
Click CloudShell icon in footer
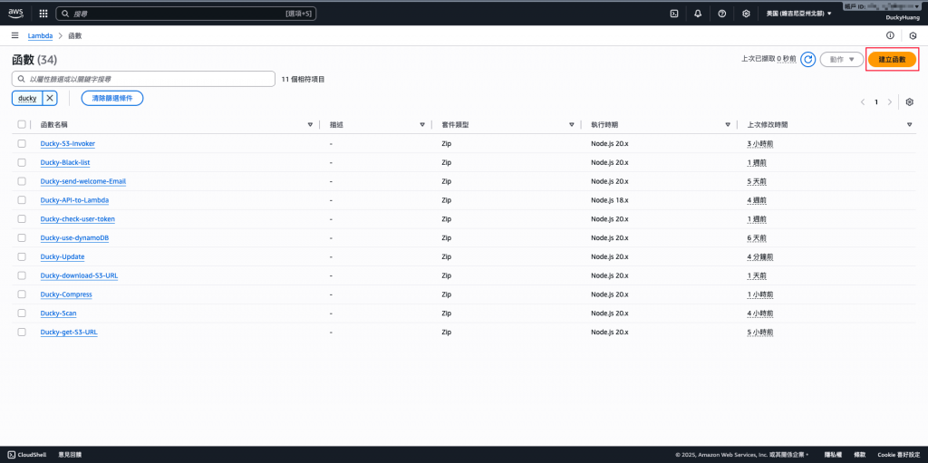coord(13,455)
